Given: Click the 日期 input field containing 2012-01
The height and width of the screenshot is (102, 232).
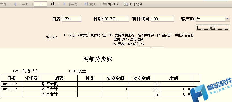Looking at the screenshot, I should (x=116, y=19).
